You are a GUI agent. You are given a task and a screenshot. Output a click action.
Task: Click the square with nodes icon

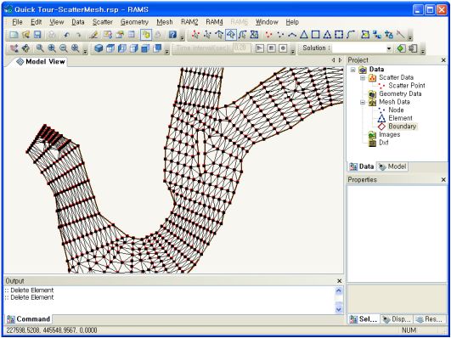coord(339,35)
